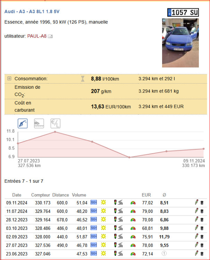Edit the 11.07.2024 entry with pencil
This screenshot has width=210, height=260.
(196, 210)
